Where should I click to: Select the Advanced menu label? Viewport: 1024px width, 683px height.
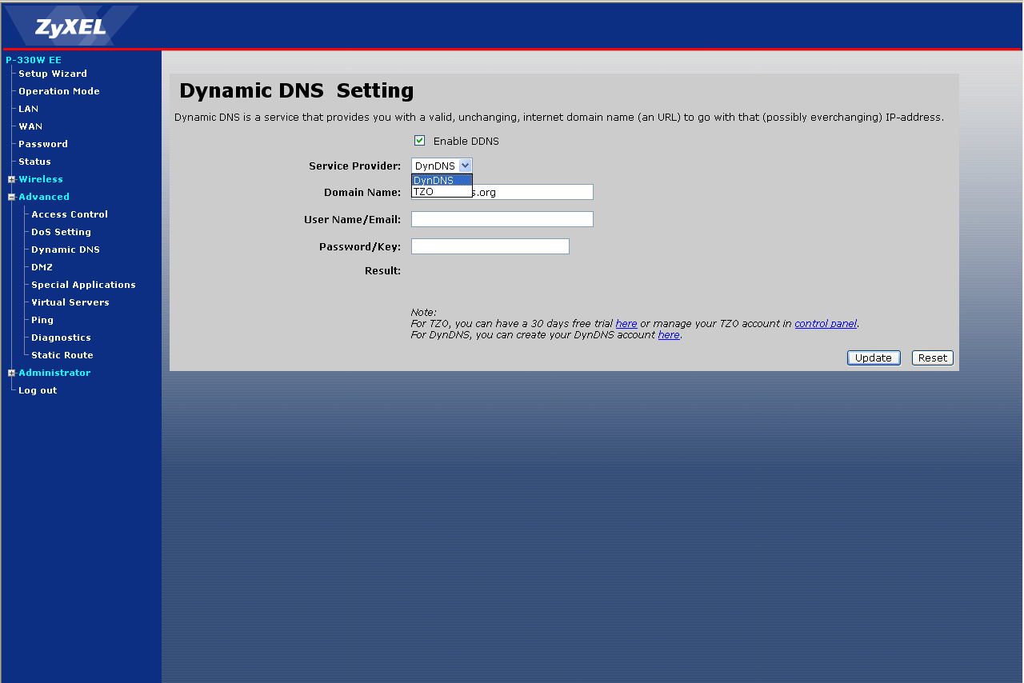point(44,197)
